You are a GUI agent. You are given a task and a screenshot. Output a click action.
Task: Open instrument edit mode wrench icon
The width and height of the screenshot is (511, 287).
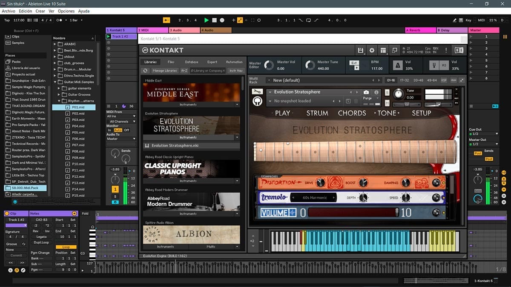(257, 92)
